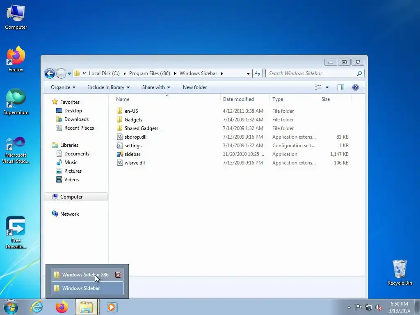Launch Firefox from the taskbar
The height and width of the screenshot is (315, 420).
[x=62, y=307]
